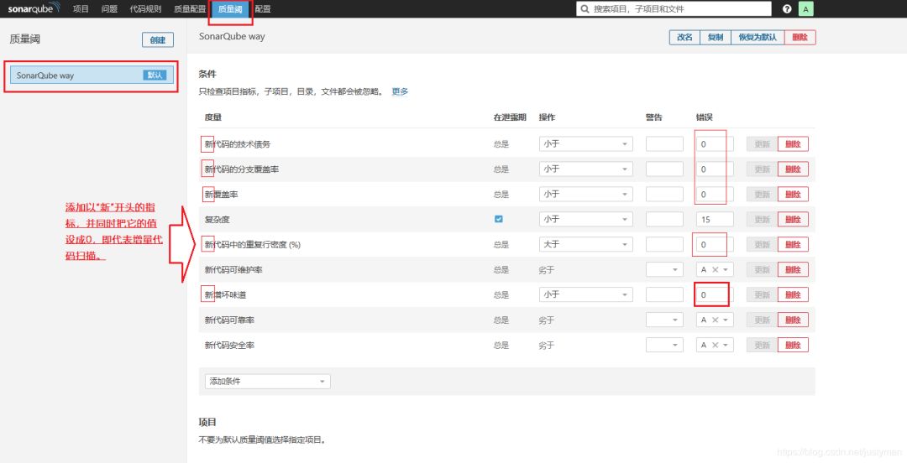
Task: Open operator dropdown for 新代码的技术债务
Action: point(585,144)
